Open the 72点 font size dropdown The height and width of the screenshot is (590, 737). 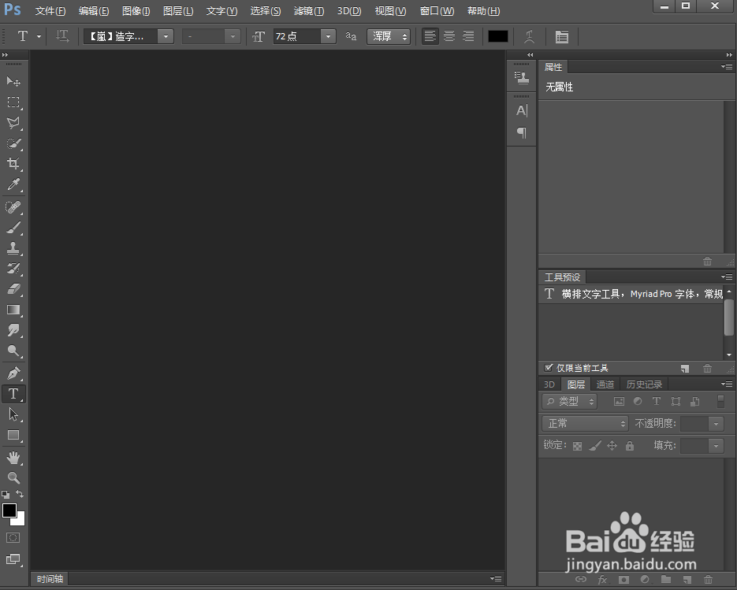pos(328,36)
